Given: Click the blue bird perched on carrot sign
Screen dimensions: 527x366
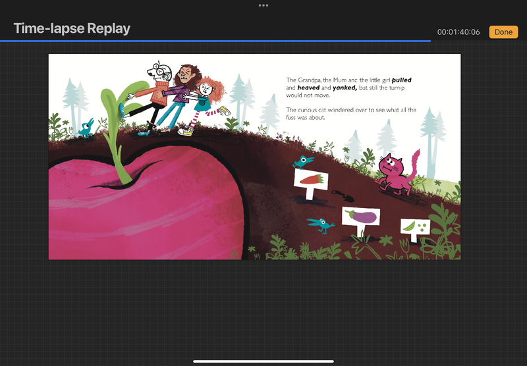Looking at the screenshot, I should click(302, 161).
